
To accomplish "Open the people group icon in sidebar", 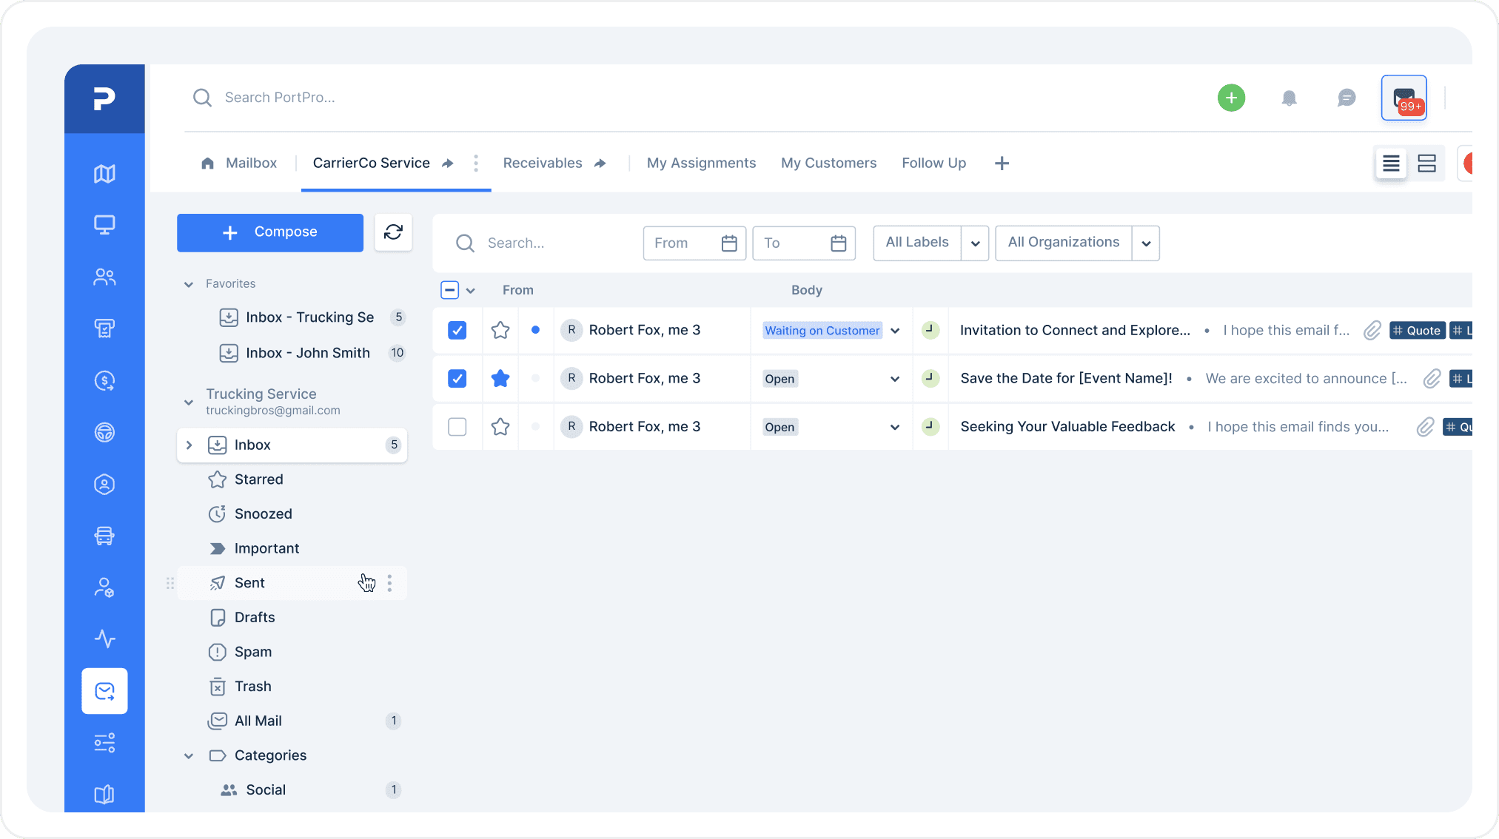I will pos(104,277).
